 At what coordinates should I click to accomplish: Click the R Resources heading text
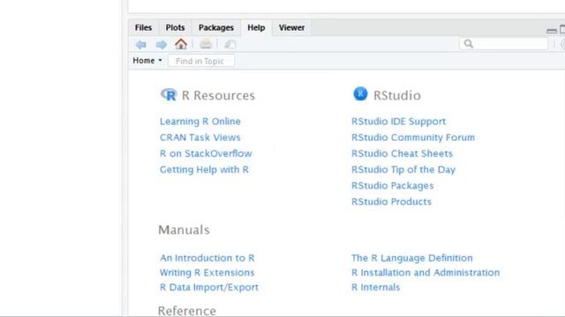[218, 95]
